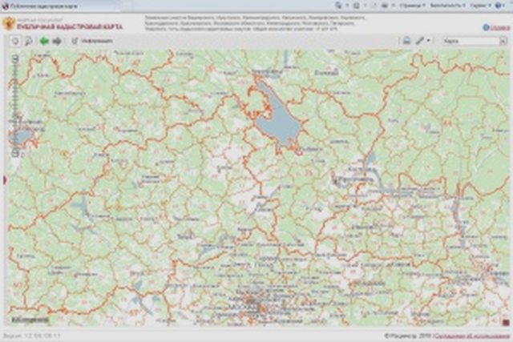Open dropdown arrow beside the ruler tool

pyautogui.click(x=428, y=41)
